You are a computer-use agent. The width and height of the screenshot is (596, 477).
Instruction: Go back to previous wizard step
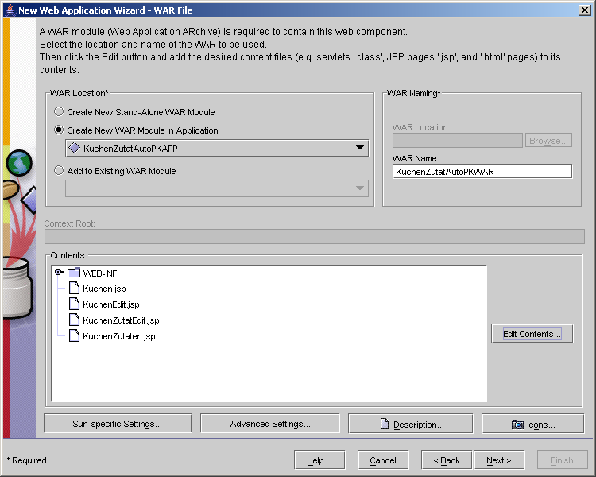point(447,460)
